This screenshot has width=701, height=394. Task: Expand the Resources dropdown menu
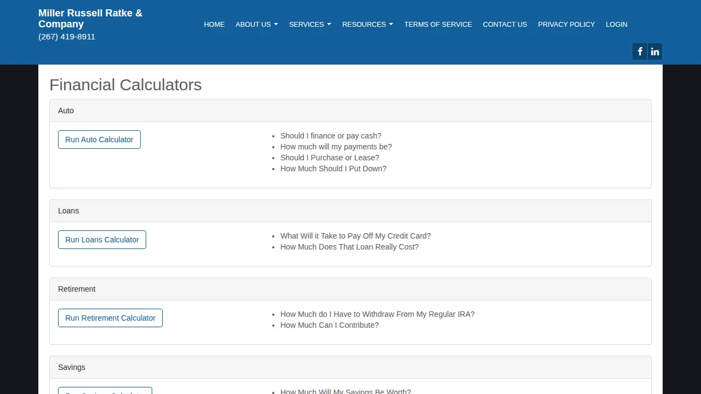coord(367,24)
